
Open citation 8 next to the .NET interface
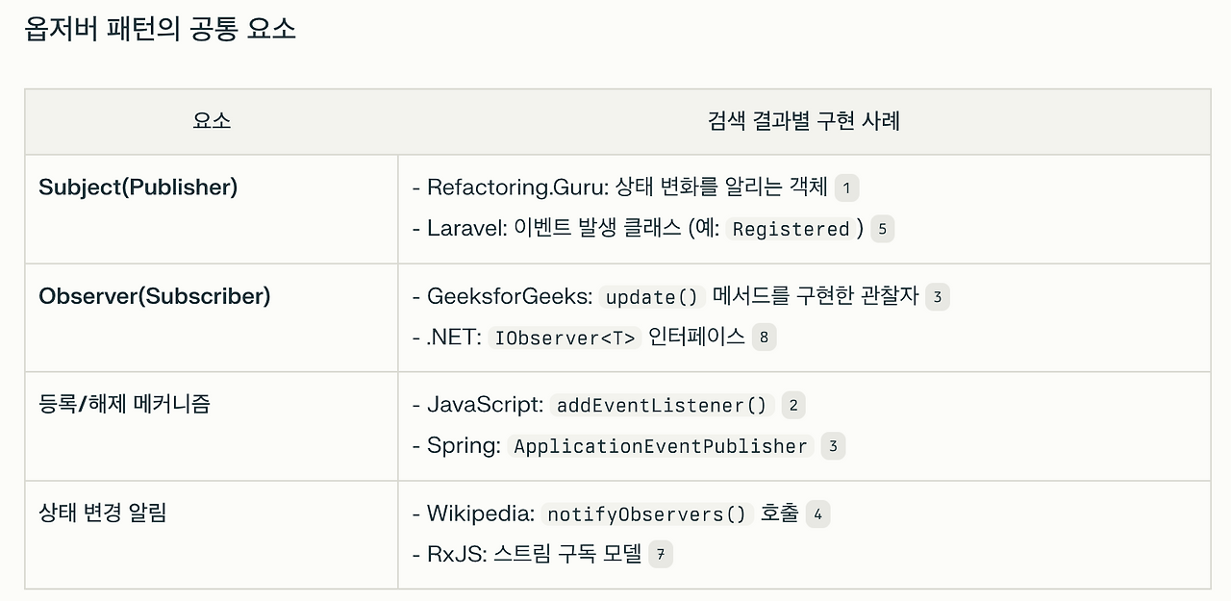tap(764, 338)
